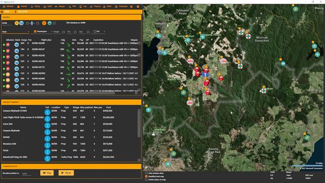
Task: Open the Campaign tab
Action: 121,7
